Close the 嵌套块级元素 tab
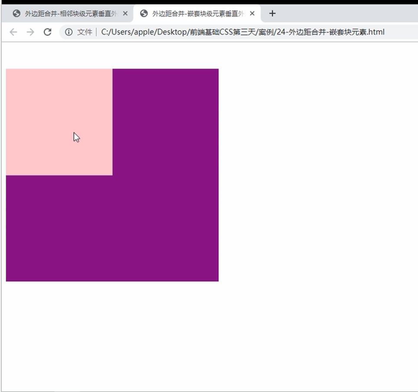This screenshot has width=418, height=392. click(x=252, y=13)
